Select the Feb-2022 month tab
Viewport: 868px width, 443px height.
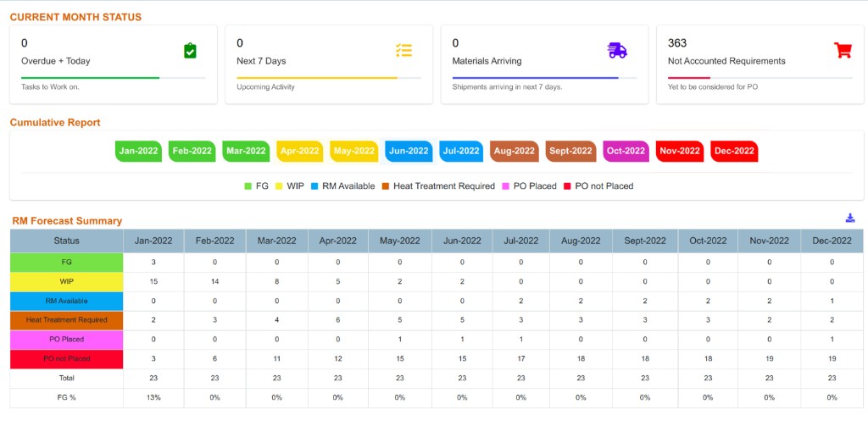192,151
